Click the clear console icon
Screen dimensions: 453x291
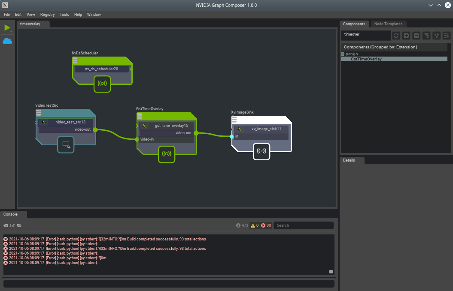point(6,225)
